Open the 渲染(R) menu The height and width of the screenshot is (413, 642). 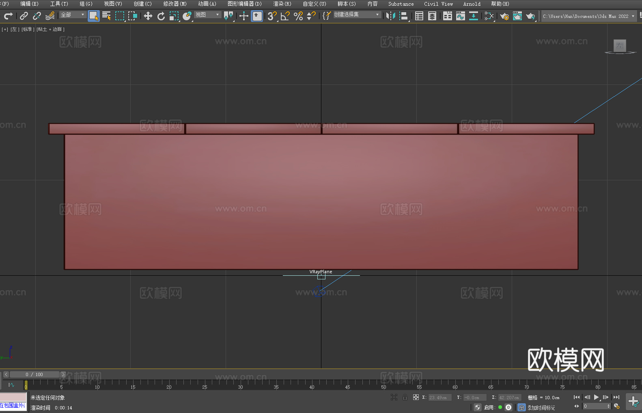pos(282,4)
